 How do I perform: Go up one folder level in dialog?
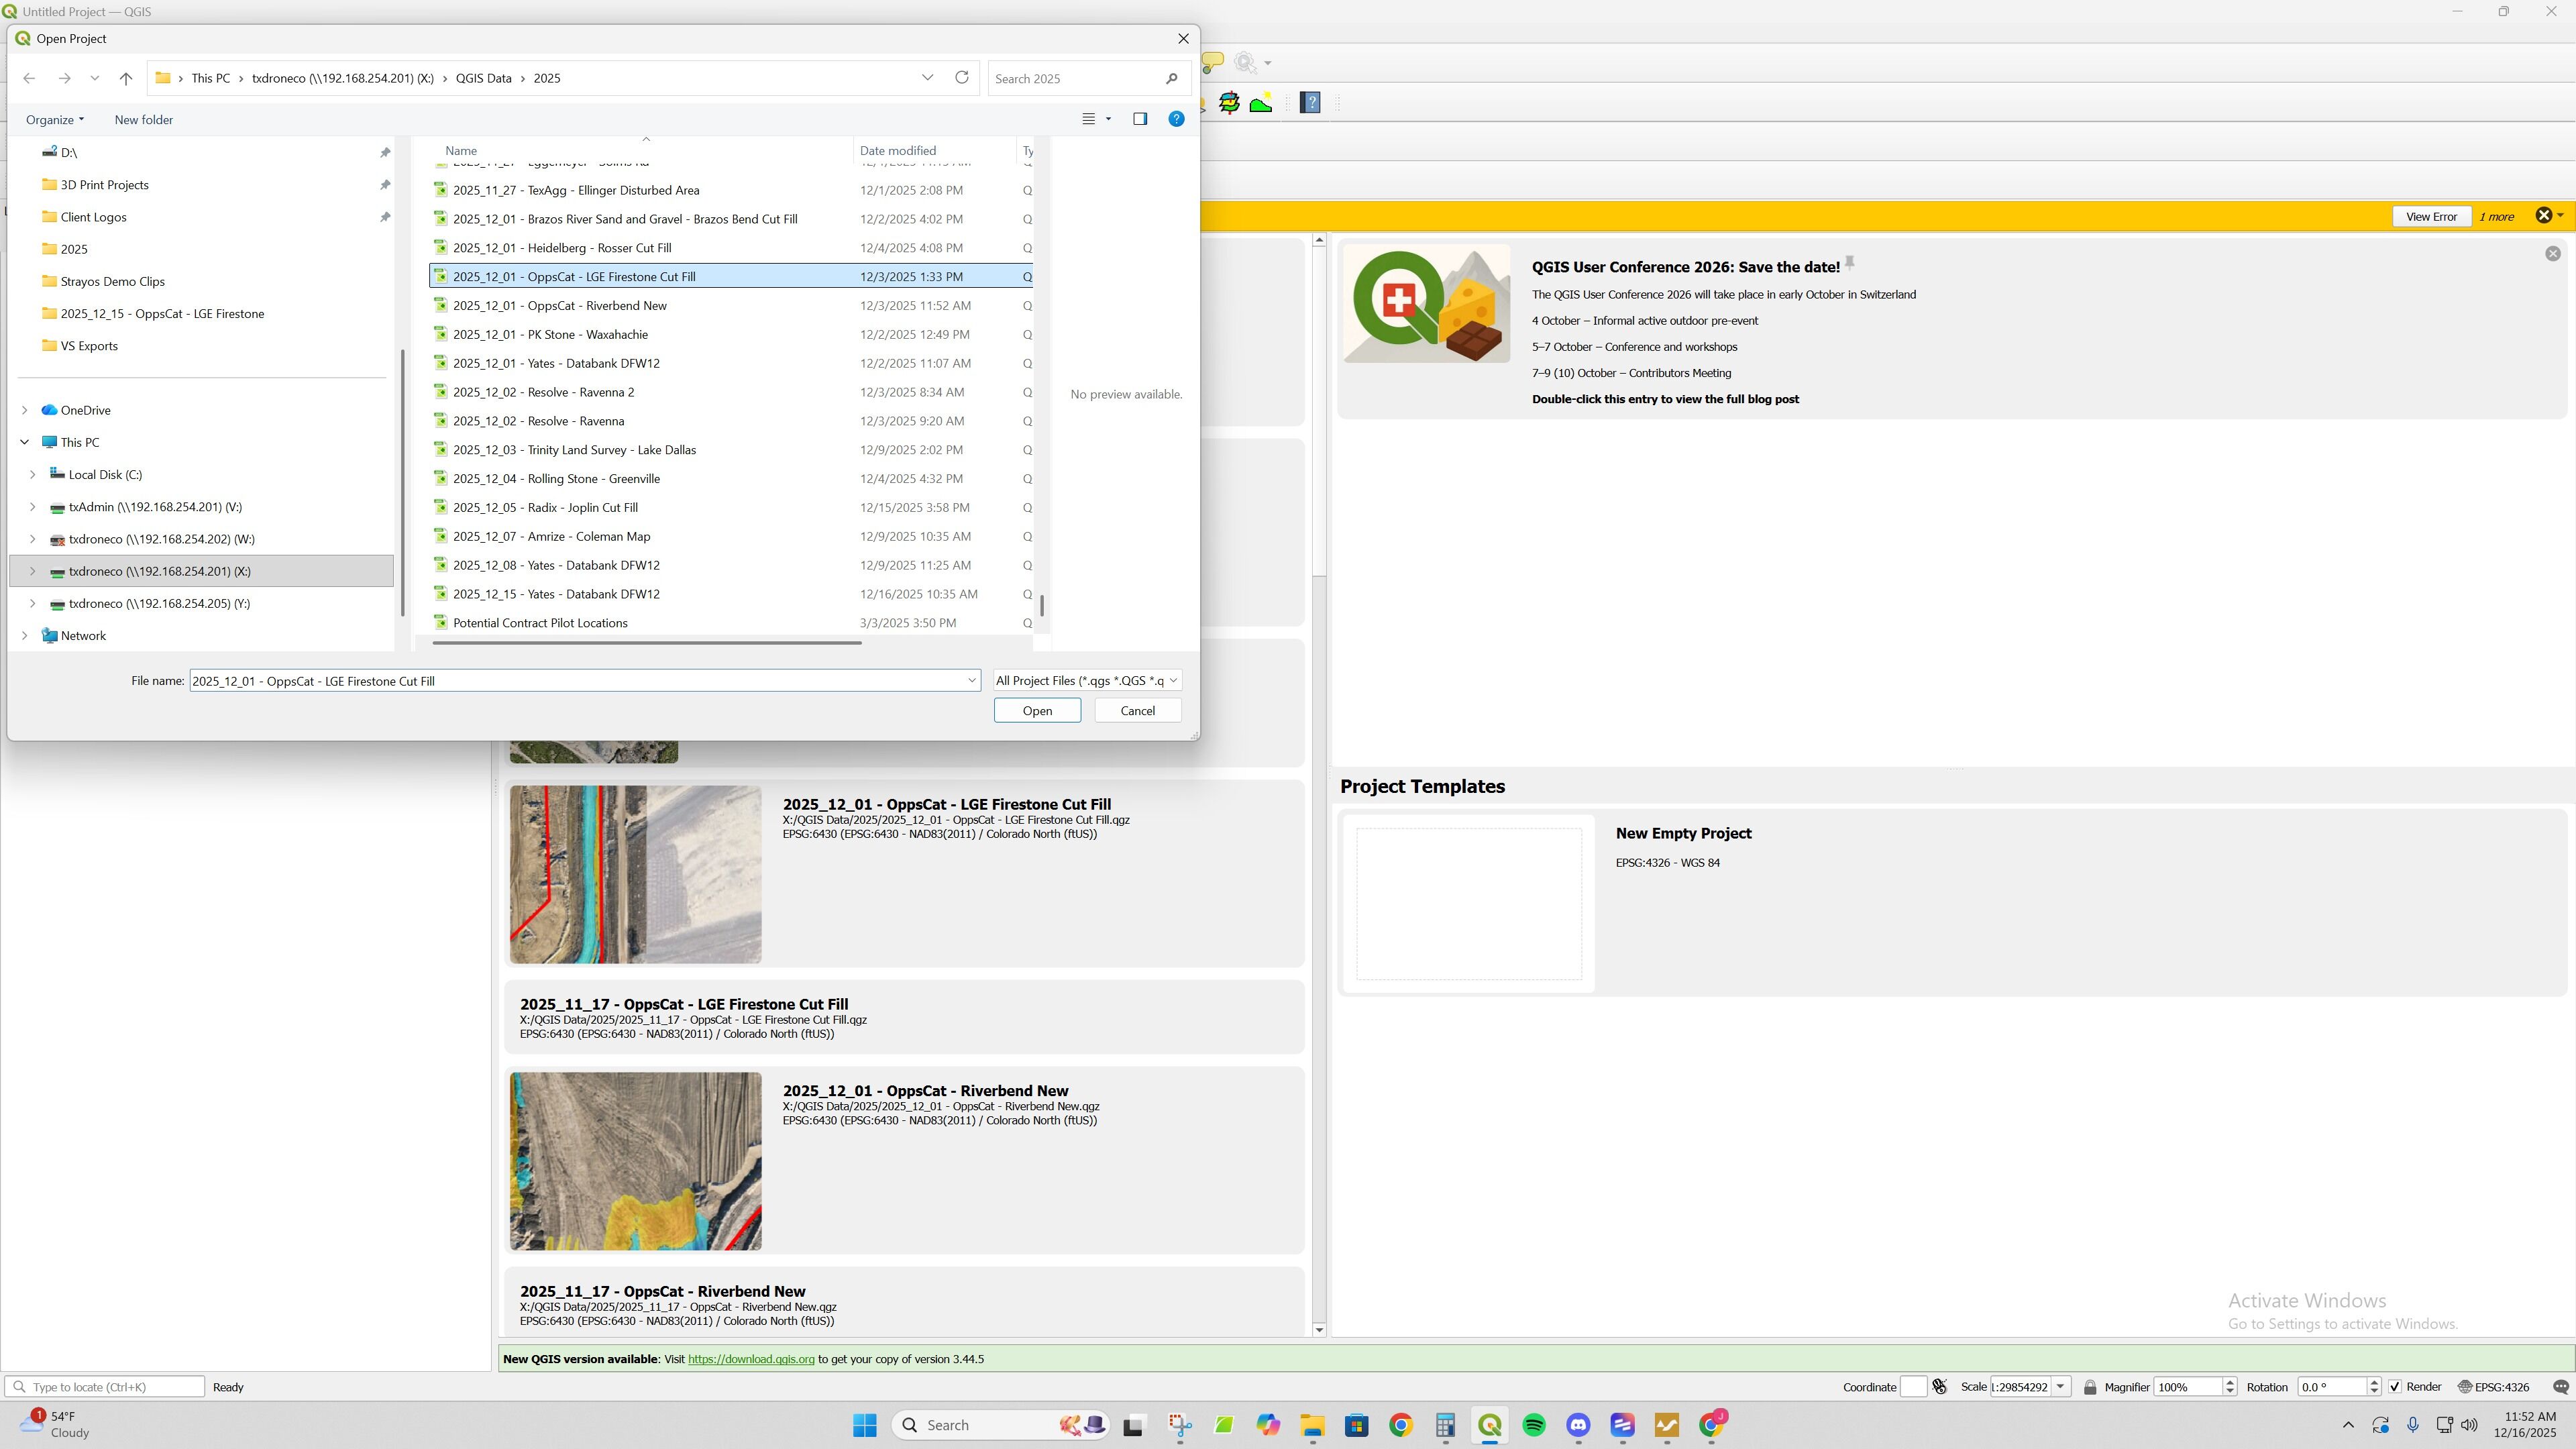click(126, 78)
